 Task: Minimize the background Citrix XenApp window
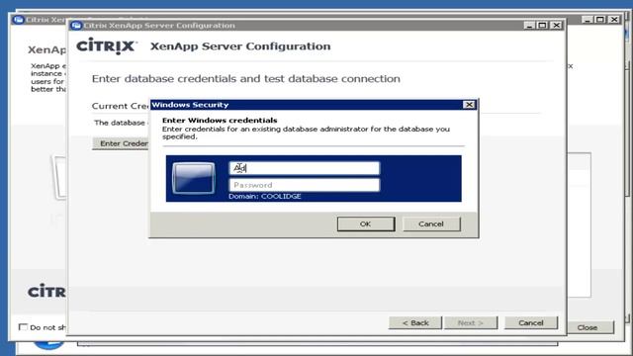[588, 20]
